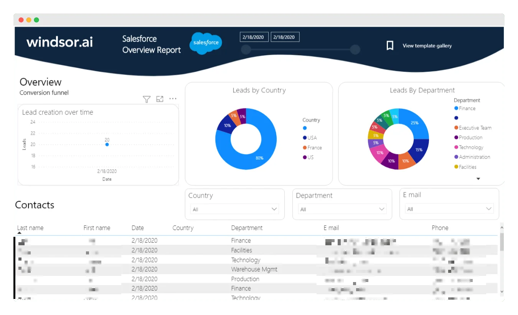This screenshot has height=315, width=518.
Task: Select Production in Department legend
Action: pos(468,138)
